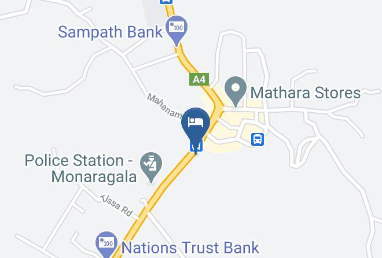This screenshot has width=382, height=258.
Task: Click the Nations Trust Bank label
Action: coord(190,248)
